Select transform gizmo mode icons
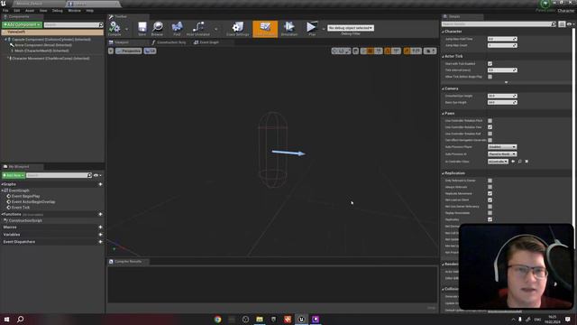 point(341,51)
